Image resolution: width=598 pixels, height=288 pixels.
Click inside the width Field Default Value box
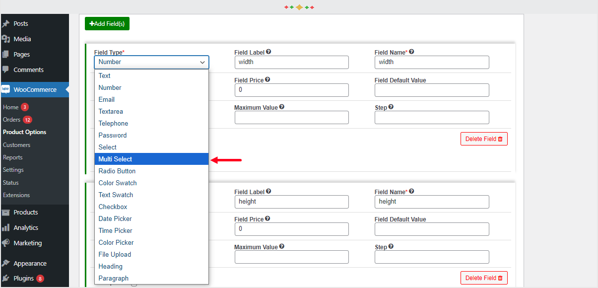point(431,90)
